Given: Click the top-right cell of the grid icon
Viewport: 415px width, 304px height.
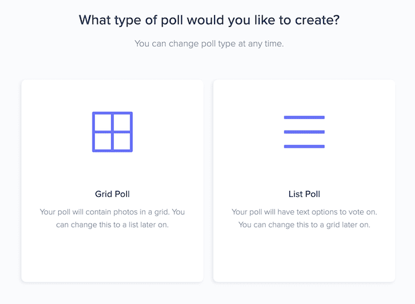Looking at the screenshot, I should [x=122, y=122].
